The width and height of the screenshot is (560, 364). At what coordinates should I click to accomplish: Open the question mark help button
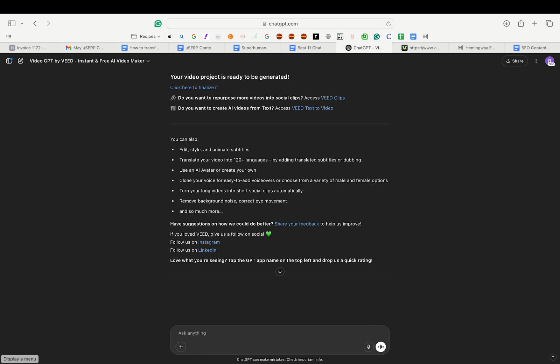(553, 357)
